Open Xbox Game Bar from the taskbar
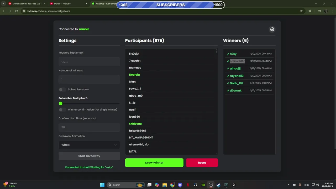Image resolution: width=336 pixels, height=189 pixels. coord(226,185)
